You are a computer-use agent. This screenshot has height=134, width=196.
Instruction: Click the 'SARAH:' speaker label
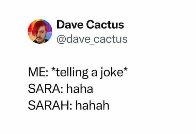tap(50, 105)
